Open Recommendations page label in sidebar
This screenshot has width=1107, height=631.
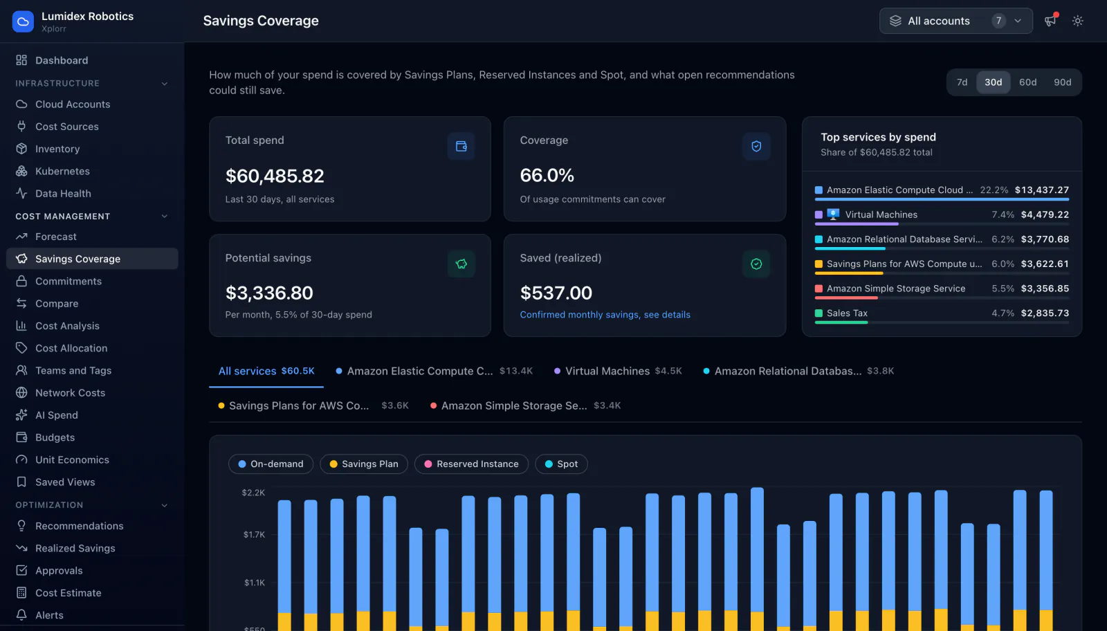coord(80,526)
